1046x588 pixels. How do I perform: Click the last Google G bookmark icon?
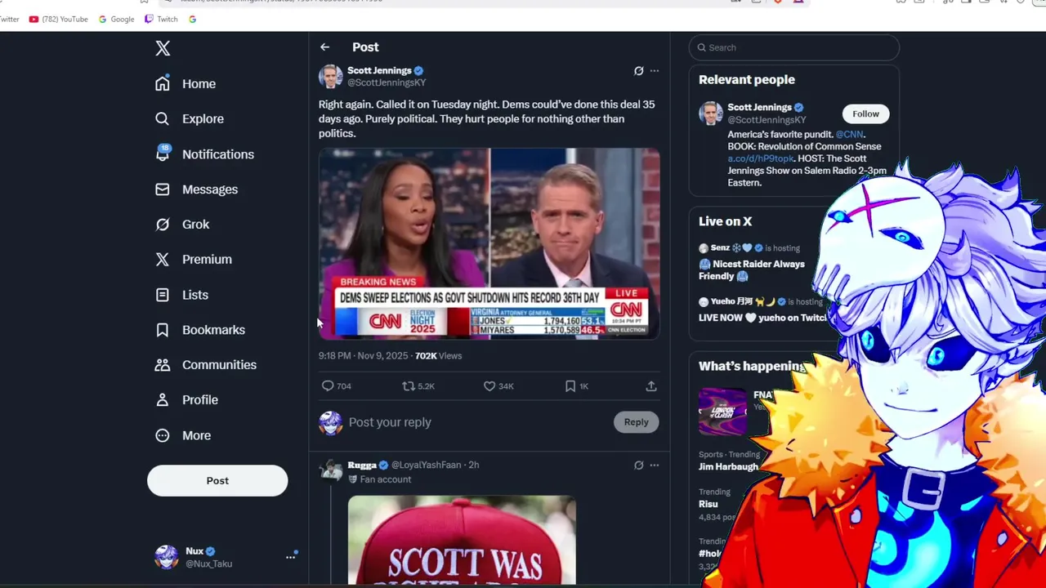pos(192,19)
